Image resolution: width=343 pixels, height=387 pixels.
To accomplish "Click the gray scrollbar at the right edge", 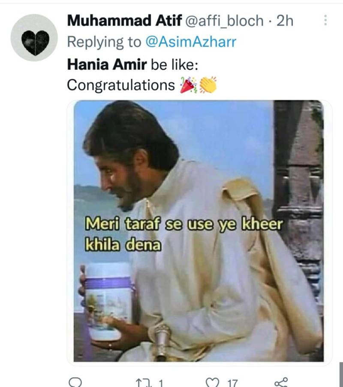I will pos(341,374).
